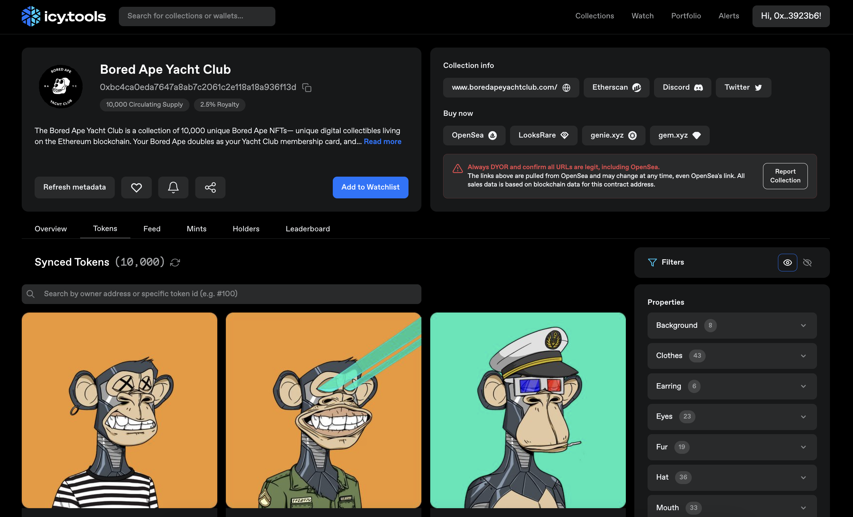Expand the Mouth property filter
Screen dimensions: 853x517
(732, 506)
